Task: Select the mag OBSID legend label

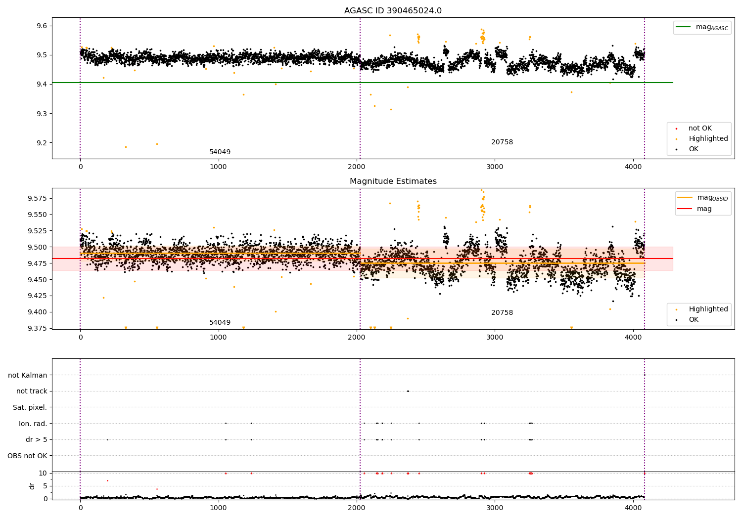Action: (x=712, y=198)
